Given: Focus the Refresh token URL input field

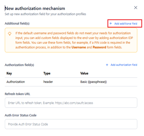Looking at the screenshot, I should pyautogui.click(x=71, y=103).
